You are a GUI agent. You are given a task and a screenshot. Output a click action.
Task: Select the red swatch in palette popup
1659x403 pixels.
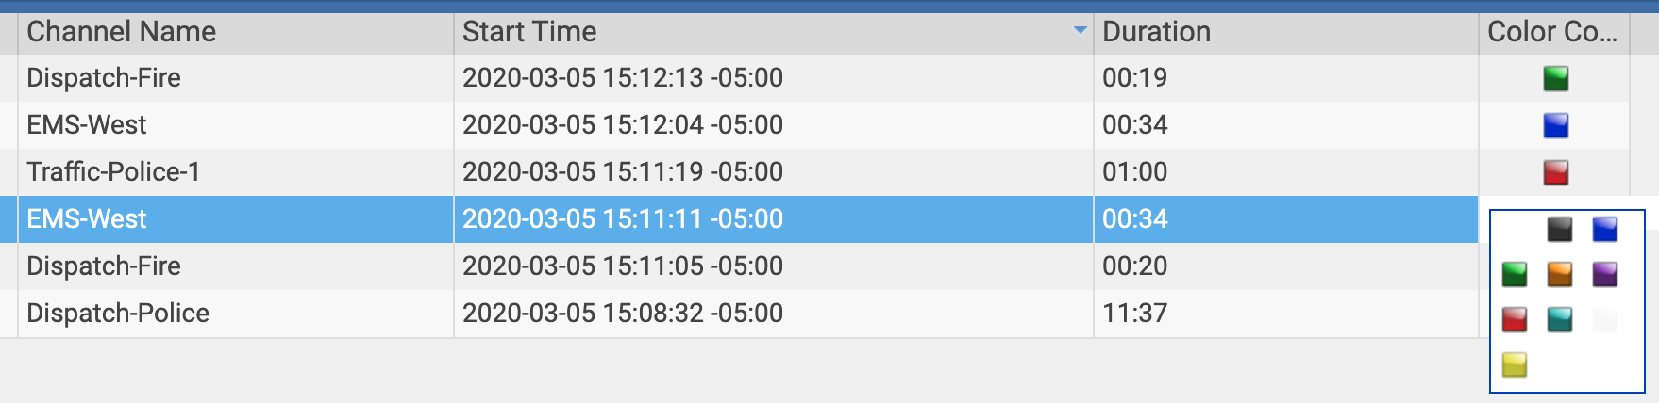[1515, 319]
